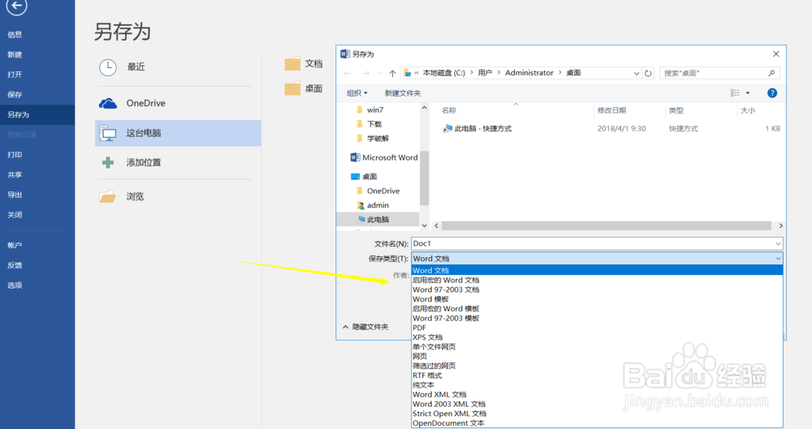Image resolution: width=812 pixels, height=429 pixels.
Task: Click the Browse open-folder icon
Action: coord(107,196)
